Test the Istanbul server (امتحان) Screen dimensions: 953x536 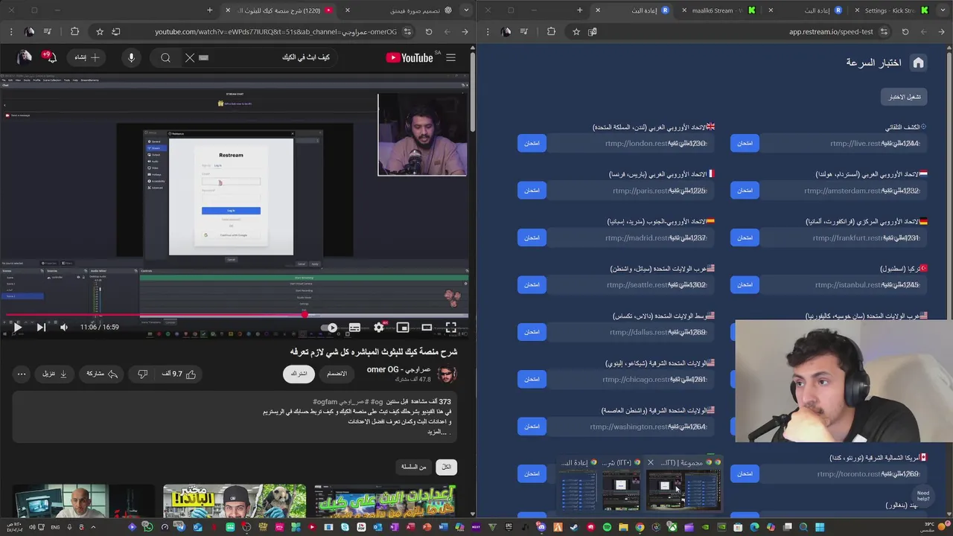point(745,284)
